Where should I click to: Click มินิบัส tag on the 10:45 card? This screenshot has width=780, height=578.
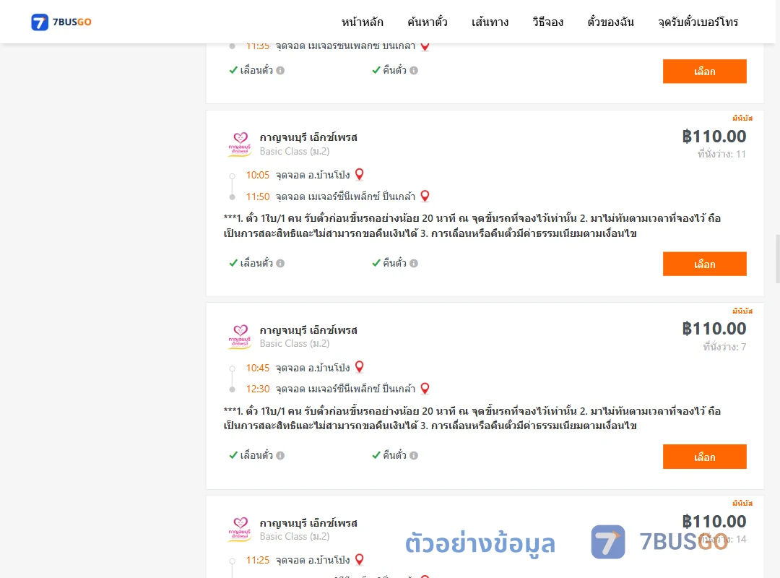pos(742,311)
